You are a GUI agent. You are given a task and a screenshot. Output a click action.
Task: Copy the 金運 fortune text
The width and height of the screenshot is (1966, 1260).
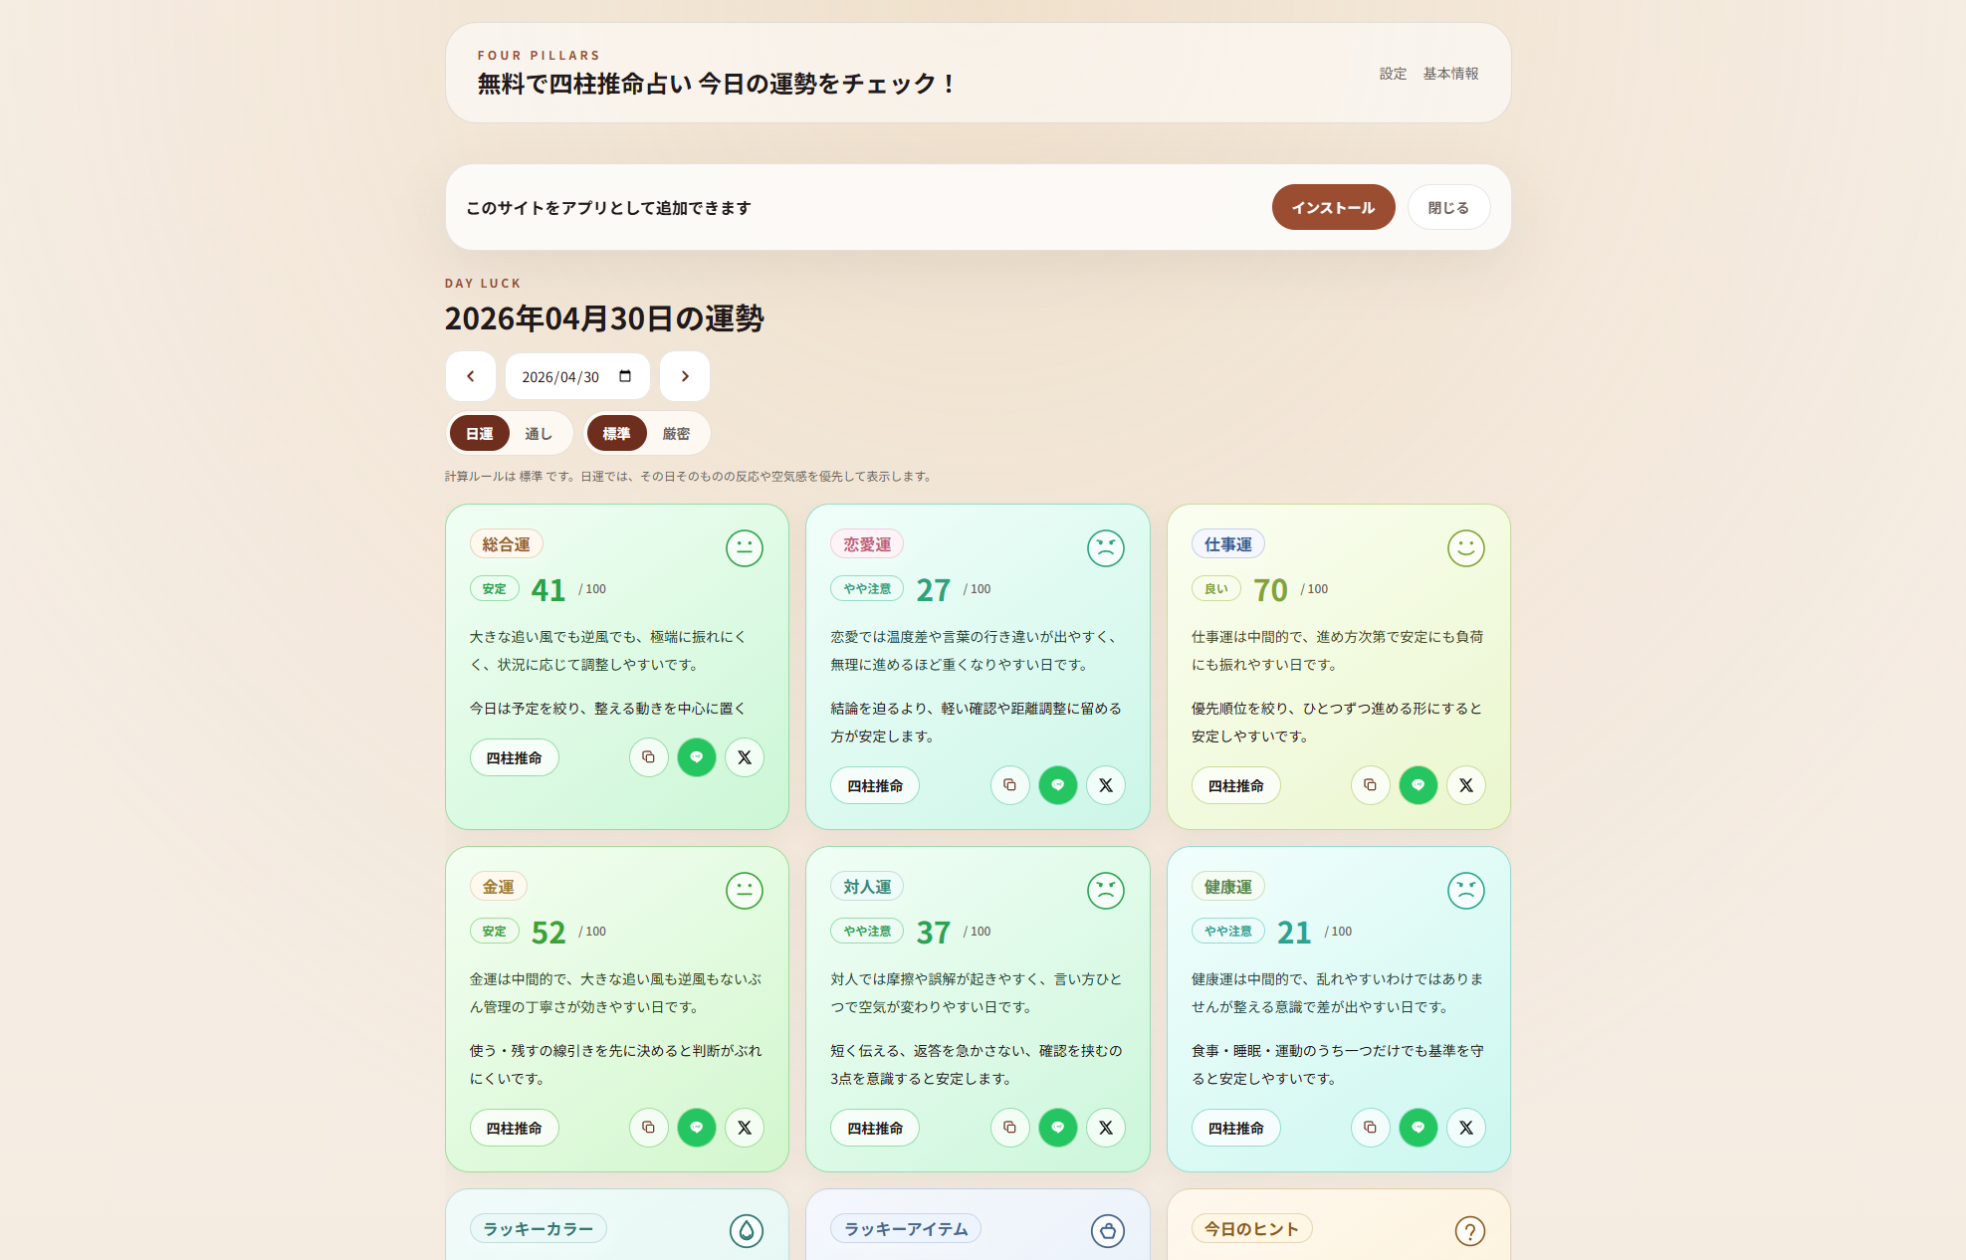tap(648, 1128)
